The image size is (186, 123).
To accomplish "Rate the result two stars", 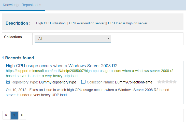I will 163,82.
